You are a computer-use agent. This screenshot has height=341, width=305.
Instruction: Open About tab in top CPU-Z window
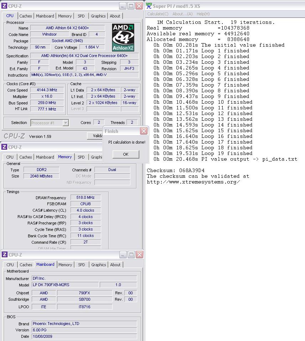pos(115,16)
